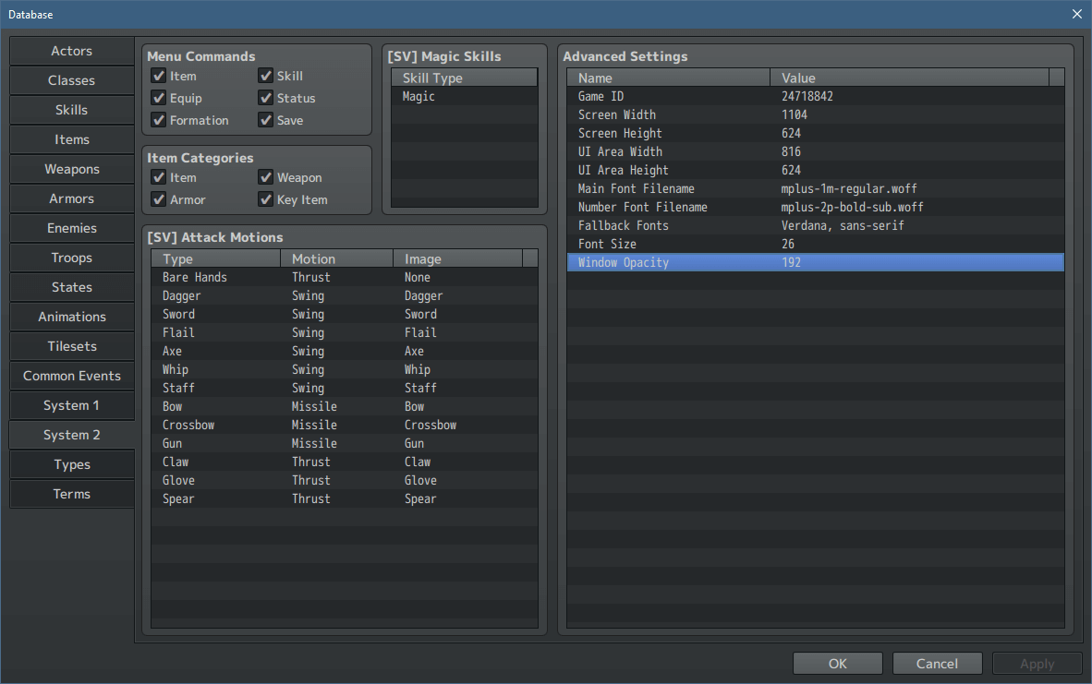This screenshot has width=1092, height=684.
Task: Toggle the Skill menu command checkbox
Action: tap(266, 76)
